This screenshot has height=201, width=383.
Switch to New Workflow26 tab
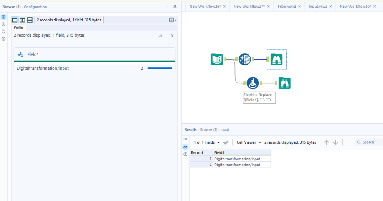(x=205, y=7)
